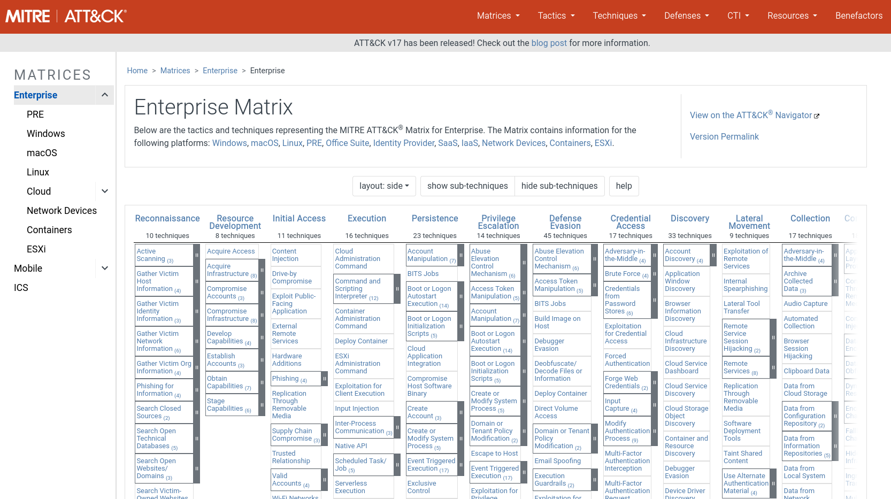Viewport: 891px width, 499px height.
Task: Open the Drive-by Compromise technique
Action: (x=292, y=278)
